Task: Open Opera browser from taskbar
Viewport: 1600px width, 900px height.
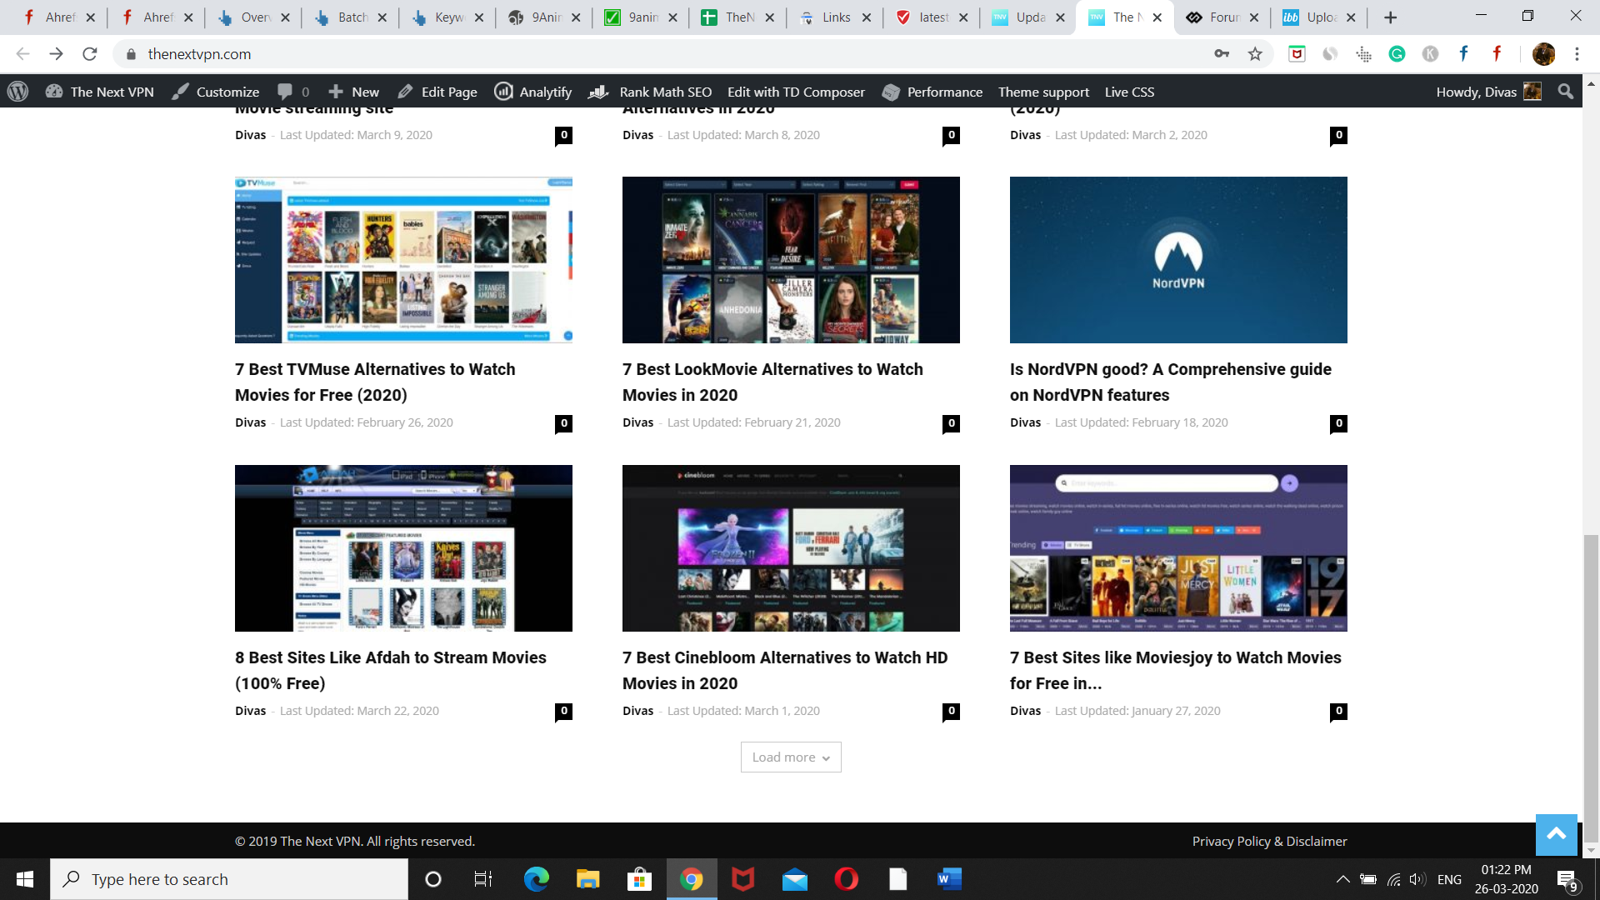Action: point(847,879)
